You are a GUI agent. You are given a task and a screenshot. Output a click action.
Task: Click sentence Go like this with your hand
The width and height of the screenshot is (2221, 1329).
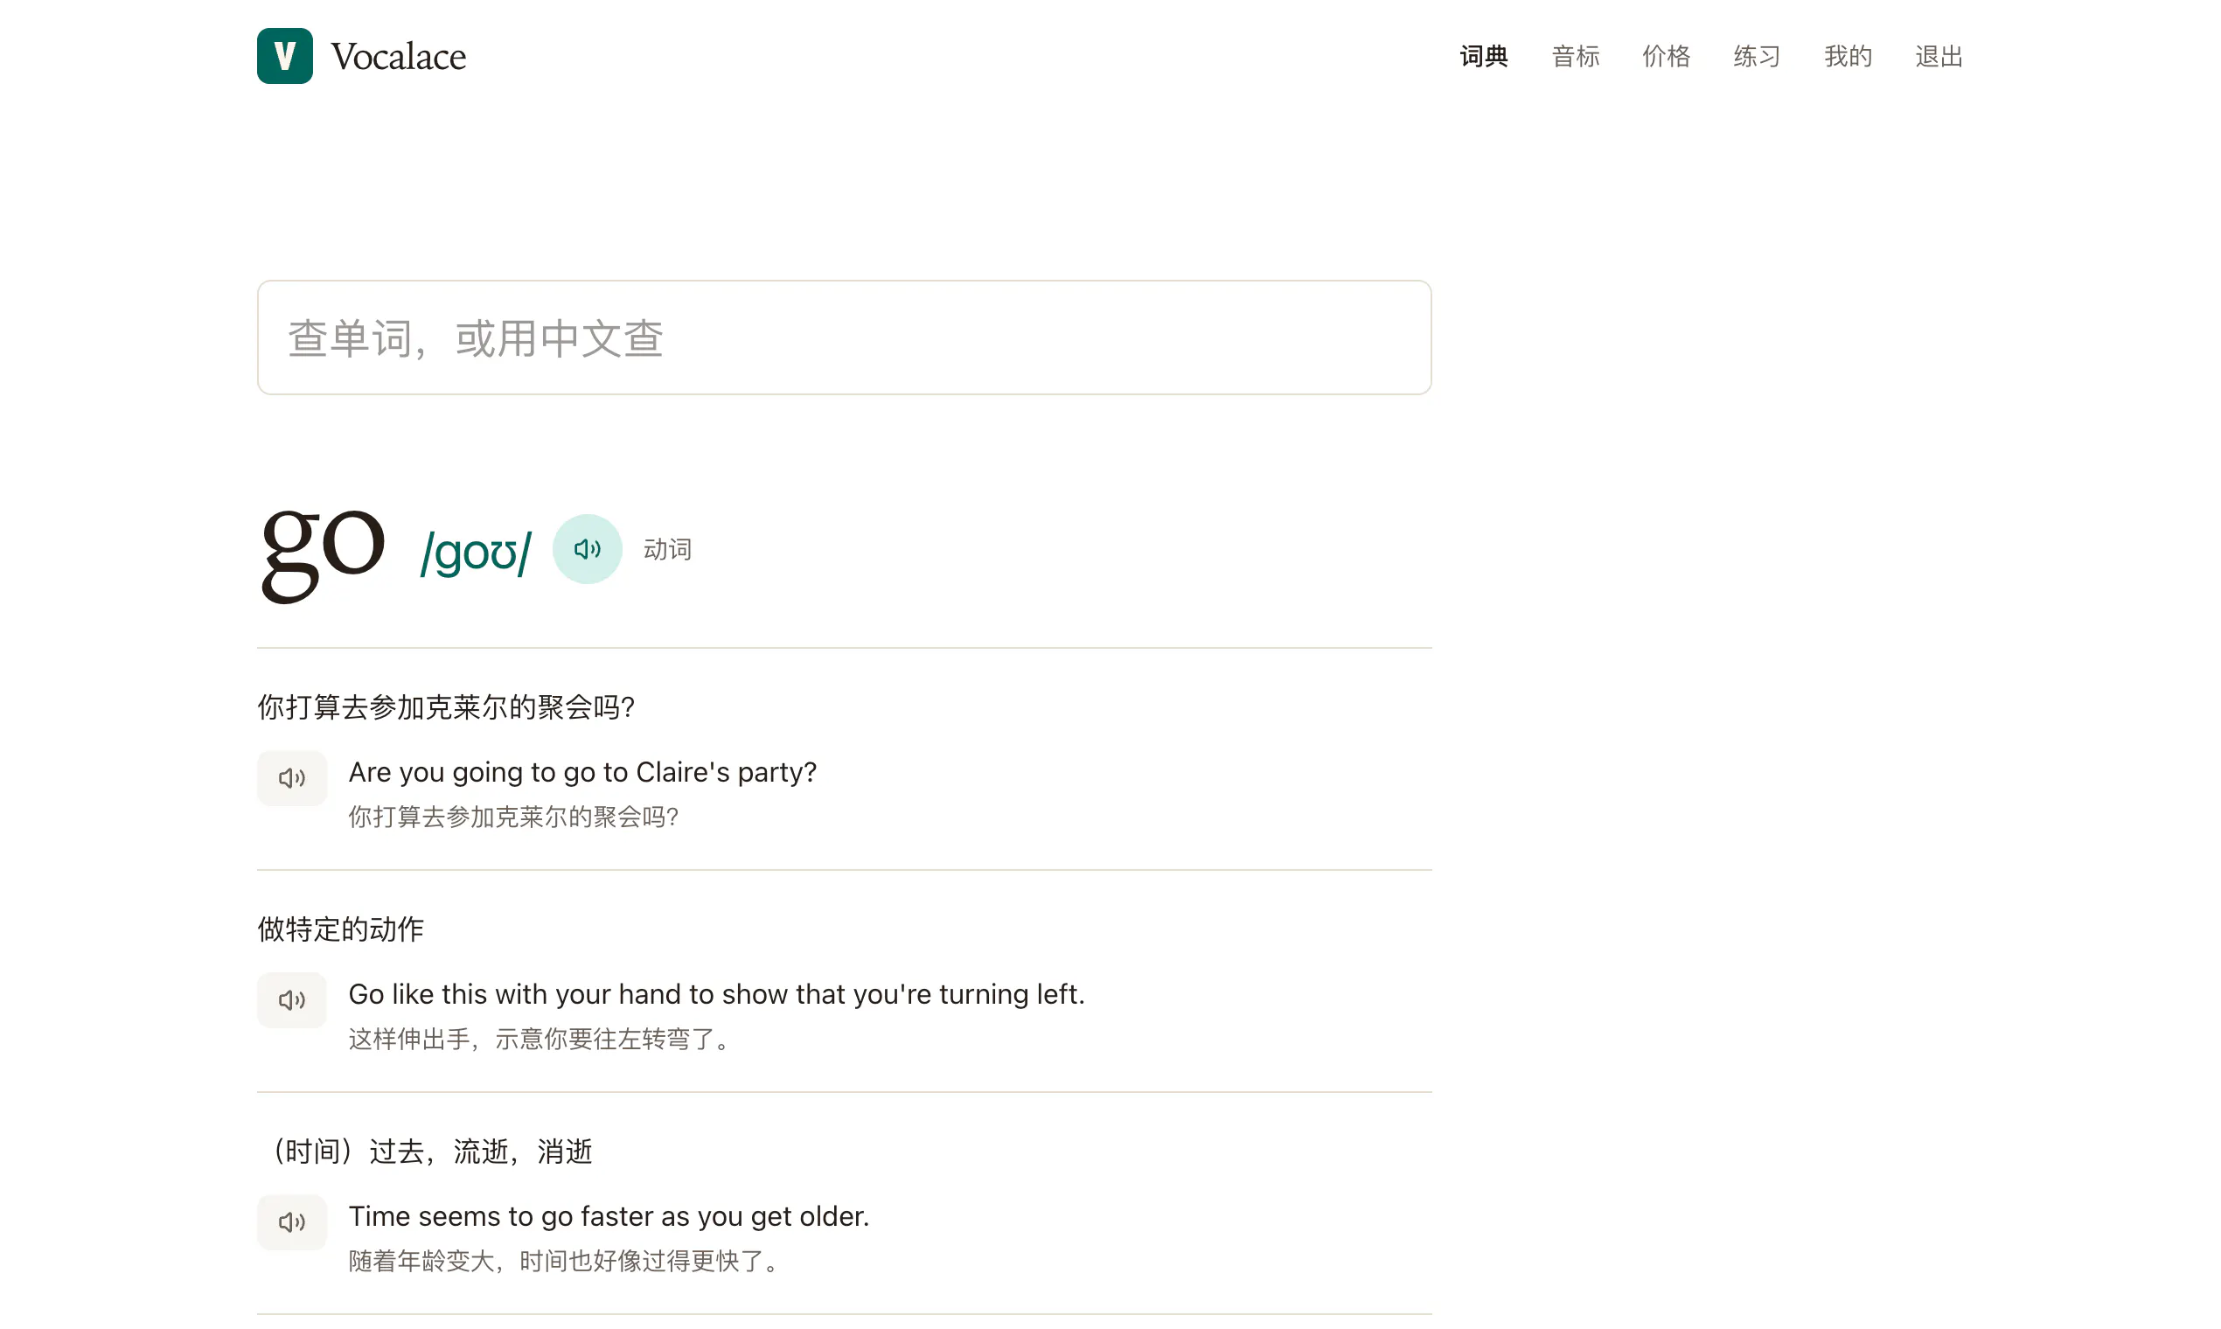coord(716,994)
